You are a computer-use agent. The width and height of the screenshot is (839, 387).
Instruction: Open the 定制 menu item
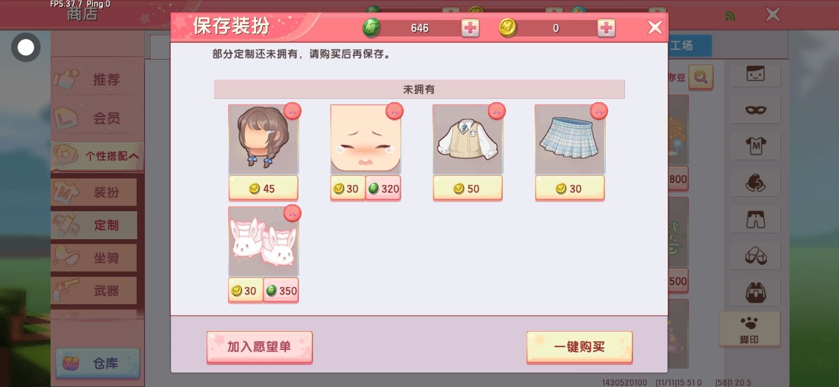coord(94,225)
